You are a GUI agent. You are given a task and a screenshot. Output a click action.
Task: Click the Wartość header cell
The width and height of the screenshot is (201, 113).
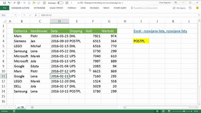pos(109,31)
